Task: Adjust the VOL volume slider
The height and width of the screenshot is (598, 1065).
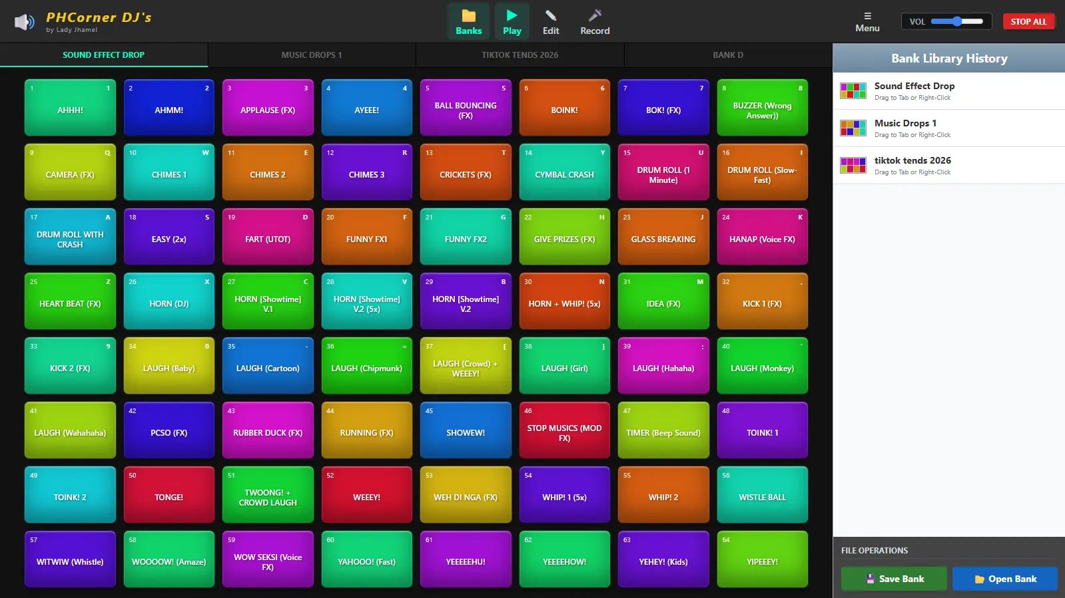Action: 957,21
